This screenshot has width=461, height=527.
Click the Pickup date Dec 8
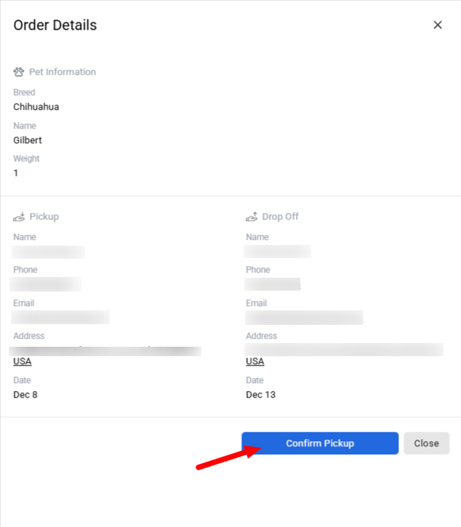click(x=25, y=395)
